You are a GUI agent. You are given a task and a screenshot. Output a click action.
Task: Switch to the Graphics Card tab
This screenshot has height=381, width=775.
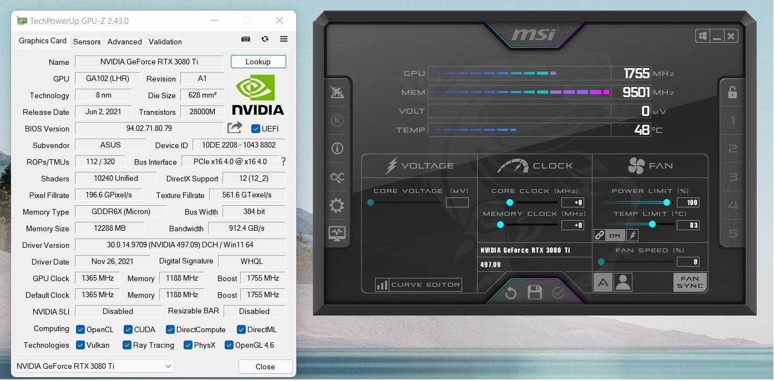(43, 40)
